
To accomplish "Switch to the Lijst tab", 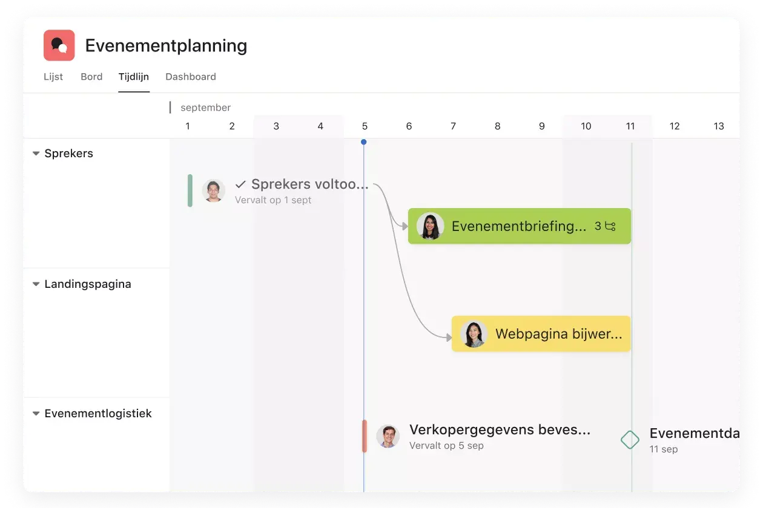I will coord(53,77).
